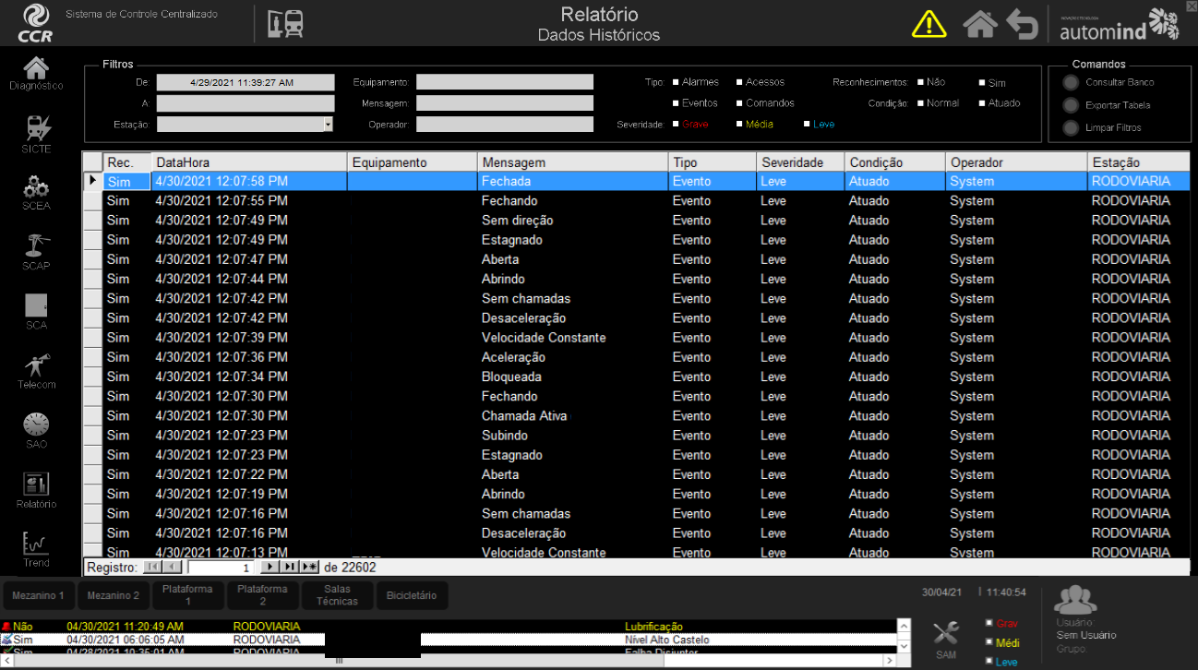Screen dimensions: 1198x670
Task: Open Mezanino 1 tab
Action: tap(38, 596)
